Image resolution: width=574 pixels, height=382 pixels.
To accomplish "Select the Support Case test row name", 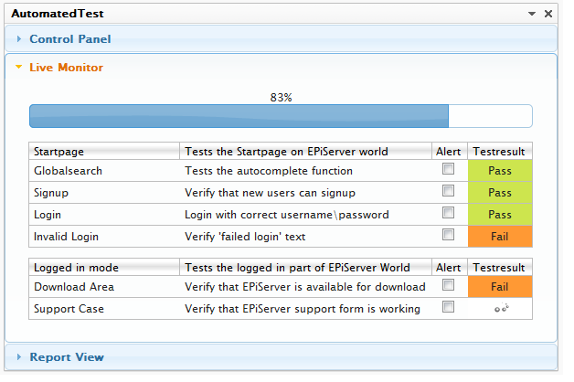I will click(69, 309).
